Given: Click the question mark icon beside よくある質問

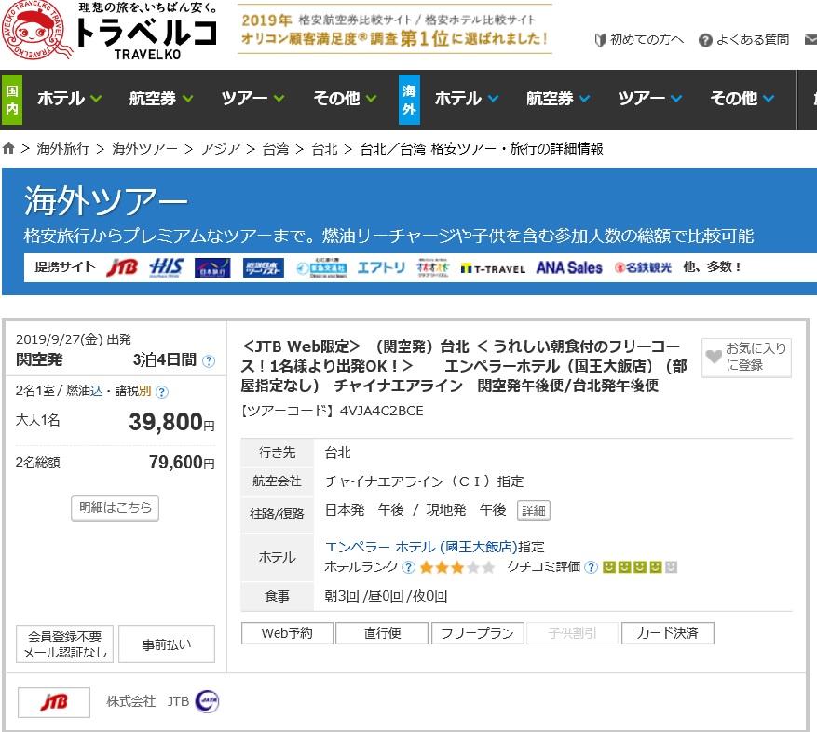Looking at the screenshot, I should 705,40.
